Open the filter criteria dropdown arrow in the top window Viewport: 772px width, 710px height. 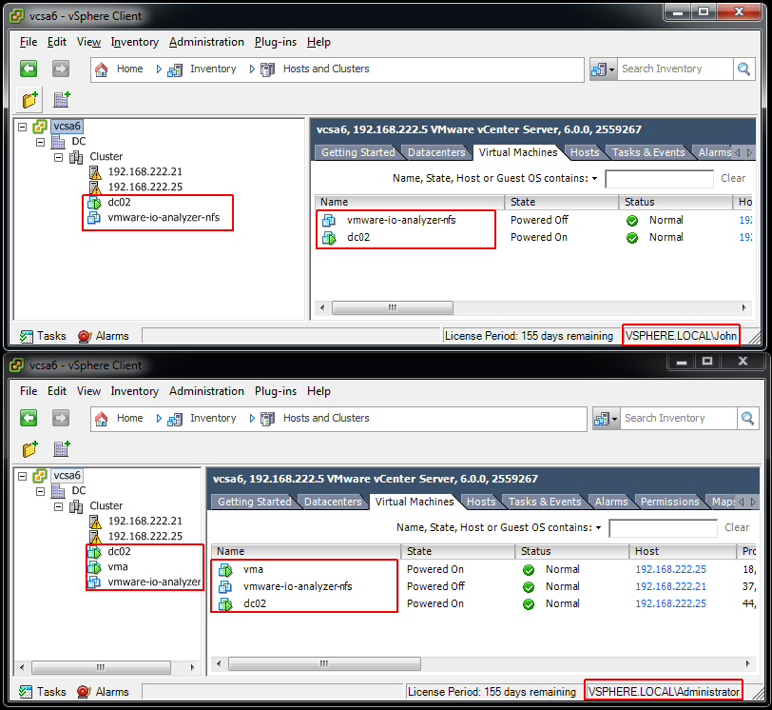click(595, 178)
